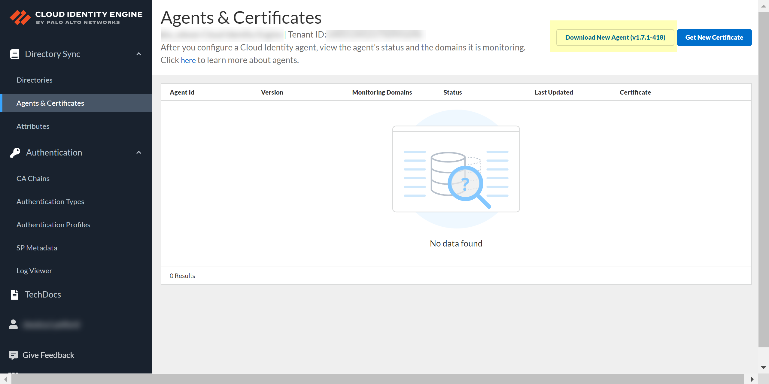The width and height of the screenshot is (769, 384).
Task: Click the Give Feedback chat icon
Action: point(13,355)
